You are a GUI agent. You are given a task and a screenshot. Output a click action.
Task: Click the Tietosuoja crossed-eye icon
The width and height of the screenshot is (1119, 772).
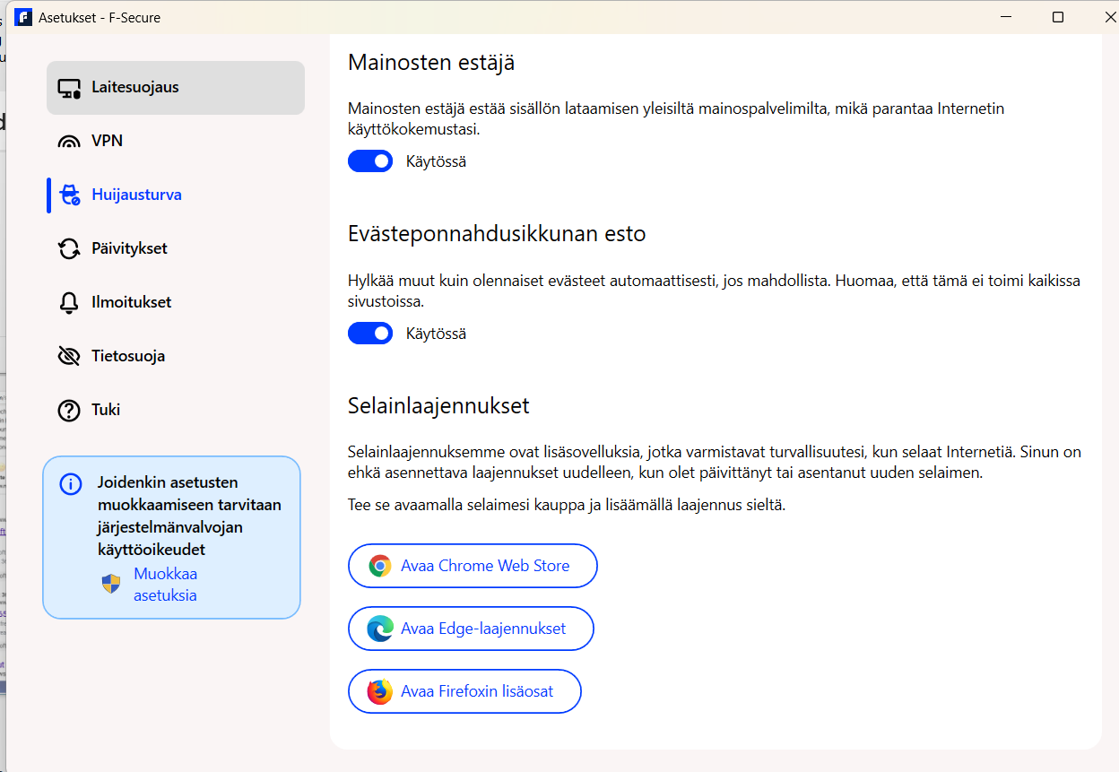point(69,357)
